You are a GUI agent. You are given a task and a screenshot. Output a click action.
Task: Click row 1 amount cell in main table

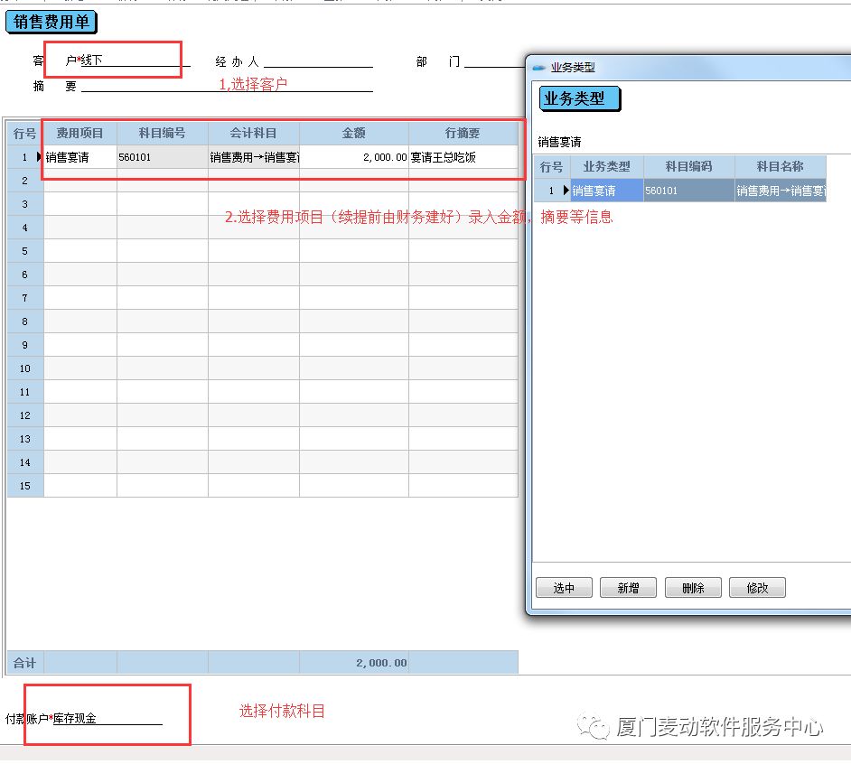pyautogui.click(x=353, y=157)
